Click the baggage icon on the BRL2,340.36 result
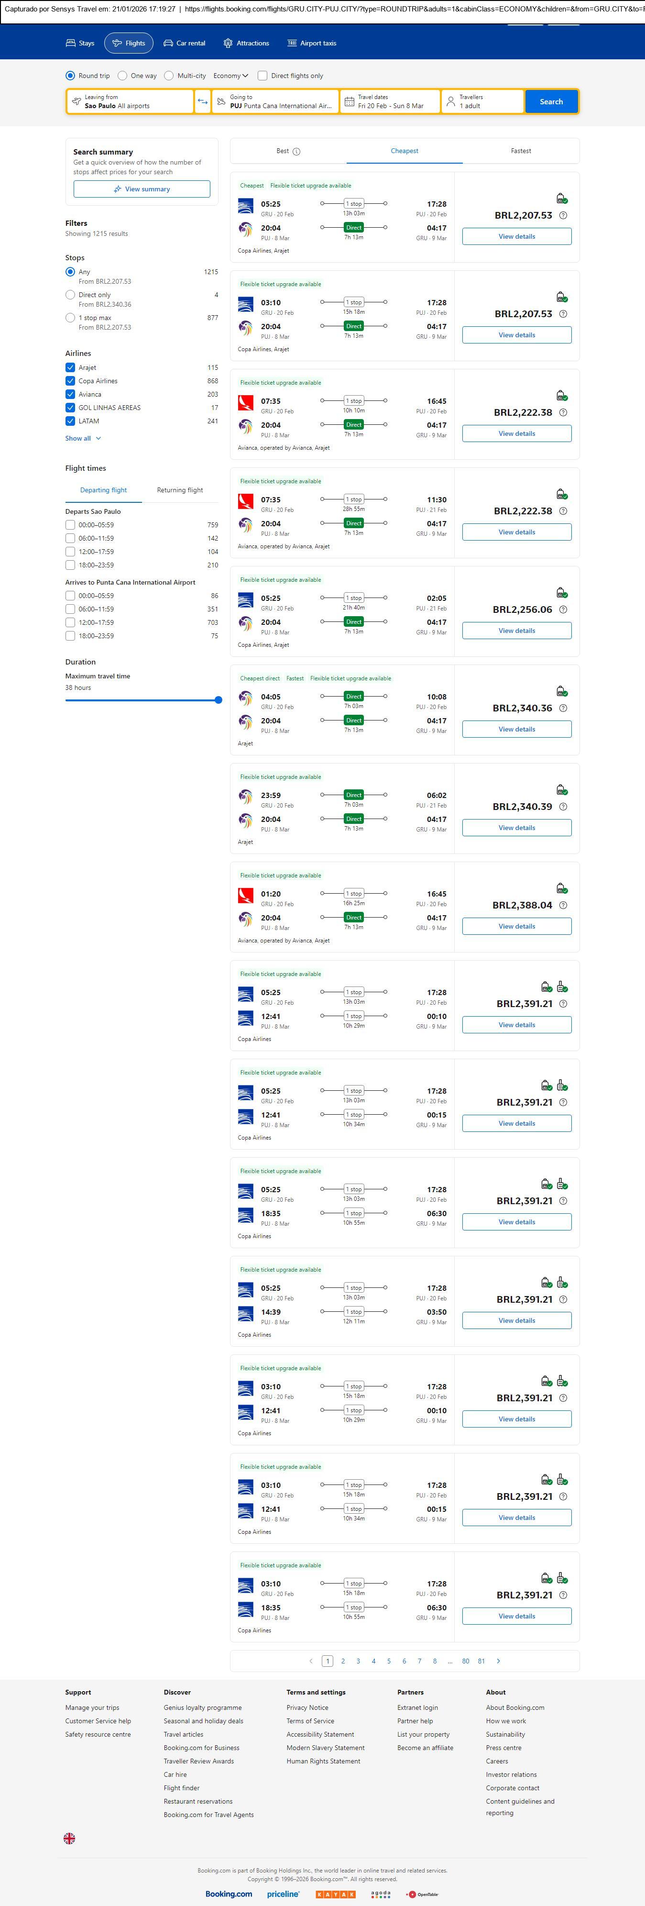The width and height of the screenshot is (645, 1906). click(x=561, y=691)
